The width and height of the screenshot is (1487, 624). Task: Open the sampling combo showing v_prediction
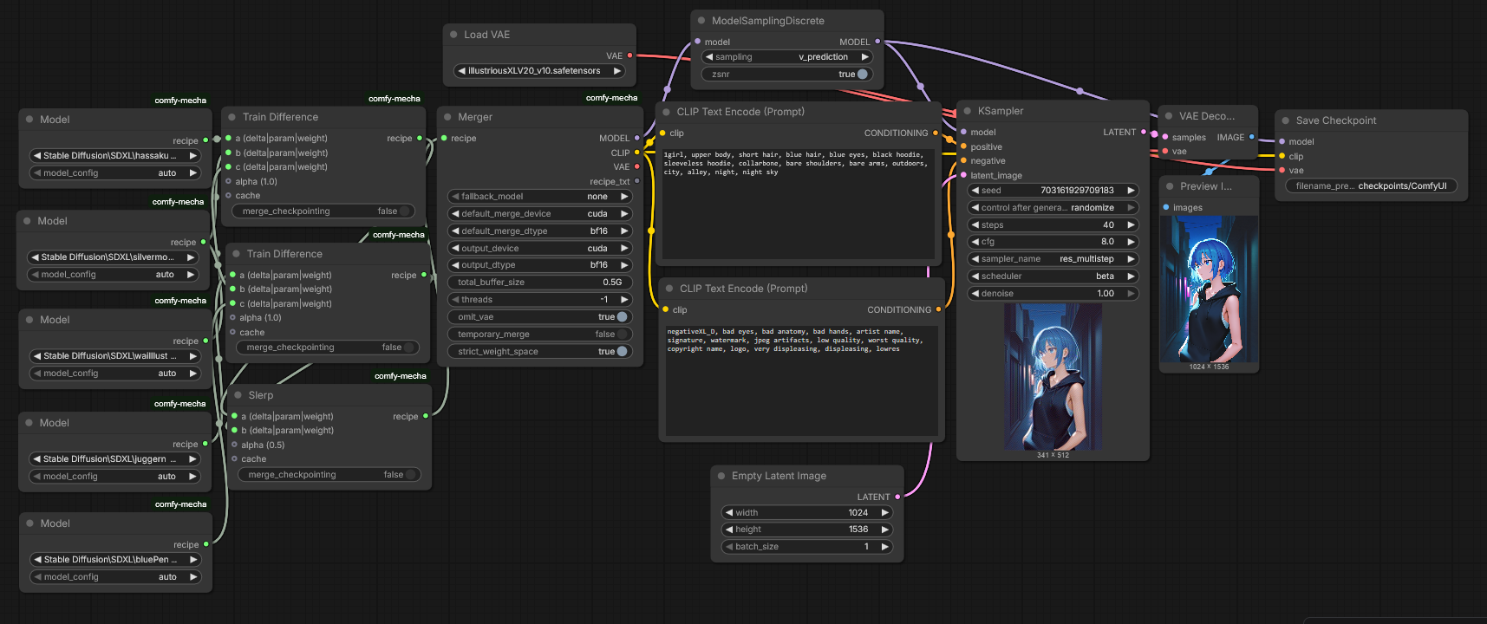point(786,57)
